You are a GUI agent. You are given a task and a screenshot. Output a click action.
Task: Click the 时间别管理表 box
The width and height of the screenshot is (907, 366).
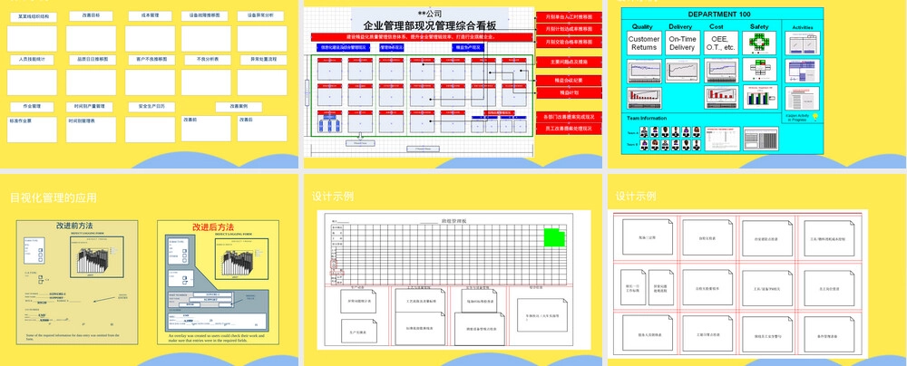[x=91, y=130]
